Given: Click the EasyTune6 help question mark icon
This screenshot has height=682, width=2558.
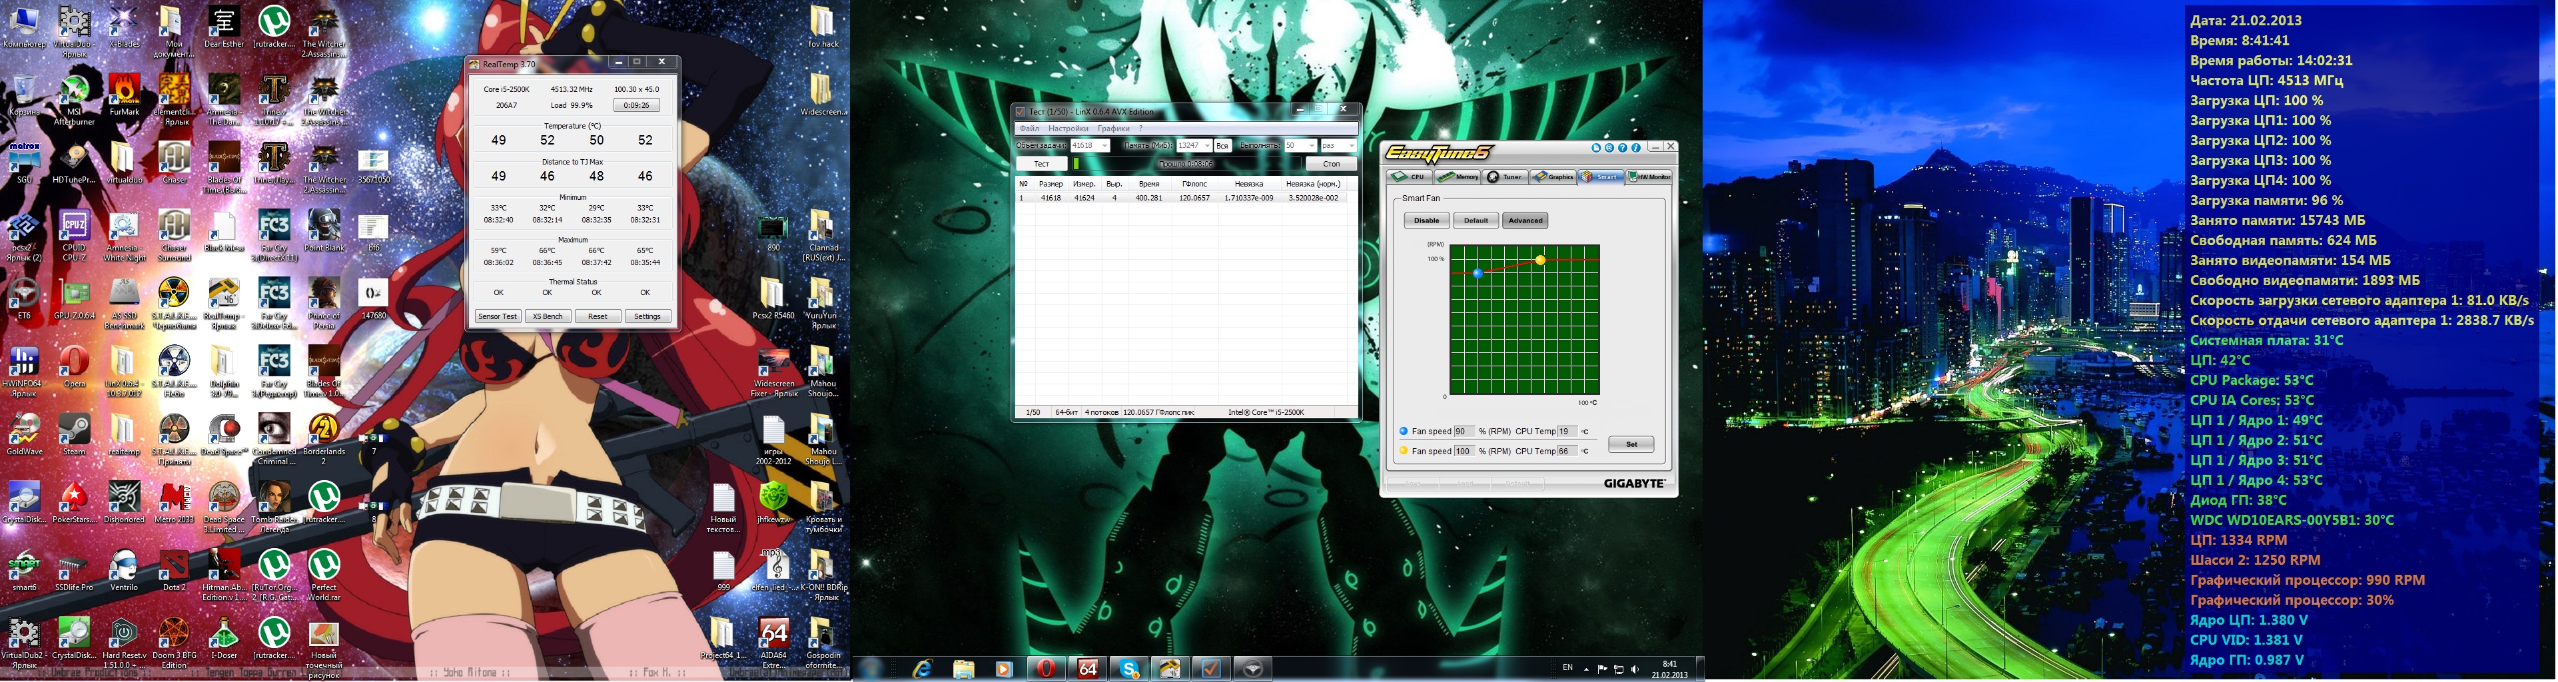Looking at the screenshot, I should tap(1623, 147).
